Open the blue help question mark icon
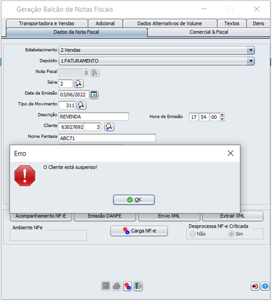The image size is (272, 301). tap(265, 286)
